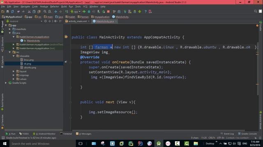
Task: Expand the mipmap folder
Action: coord(14,75)
